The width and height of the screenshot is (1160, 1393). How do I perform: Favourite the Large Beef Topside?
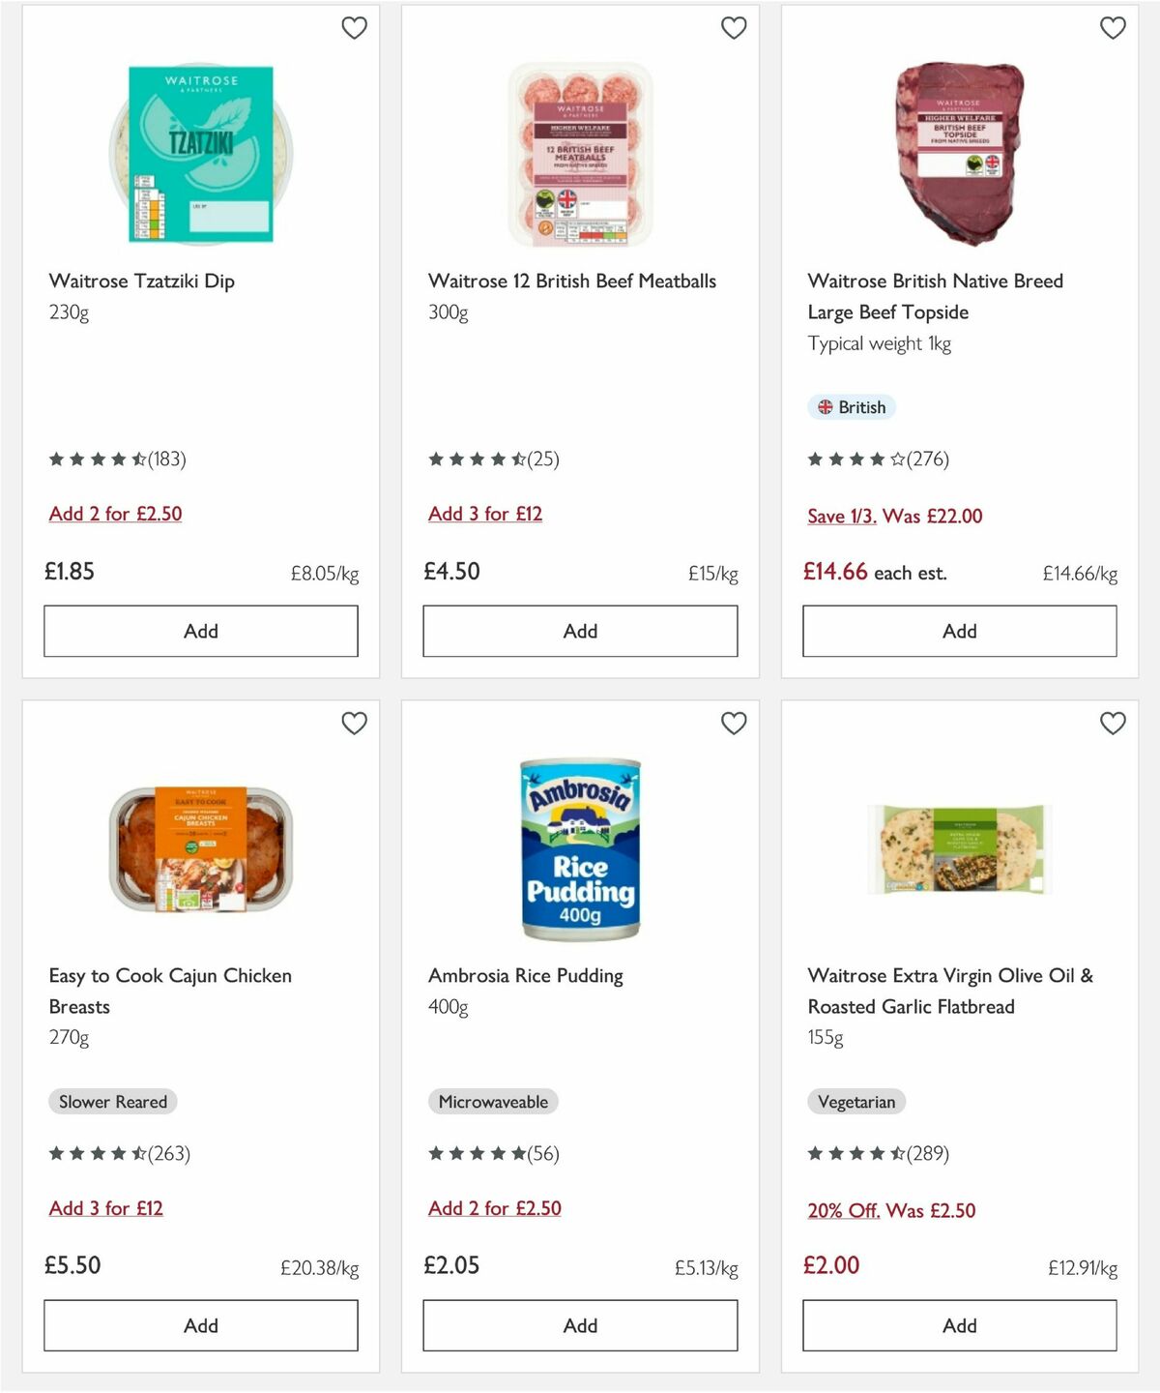pyautogui.click(x=1113, y=29)
